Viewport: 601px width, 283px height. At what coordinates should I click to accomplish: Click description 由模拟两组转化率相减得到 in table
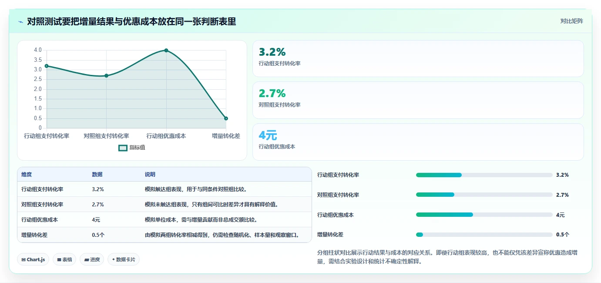click(x=222, y=235)
